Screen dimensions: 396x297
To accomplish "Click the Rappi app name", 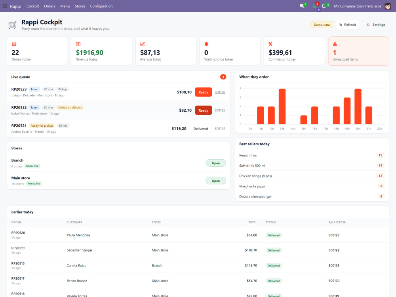I will pyautogui.click(x=16, y=6).
